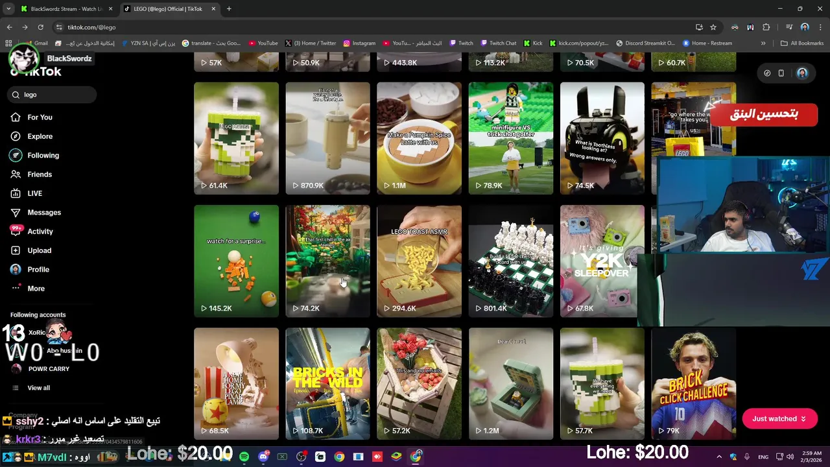Open Spotify from the taskbar
This screenshot has width=830, height=467.
[x=244, y=457]
